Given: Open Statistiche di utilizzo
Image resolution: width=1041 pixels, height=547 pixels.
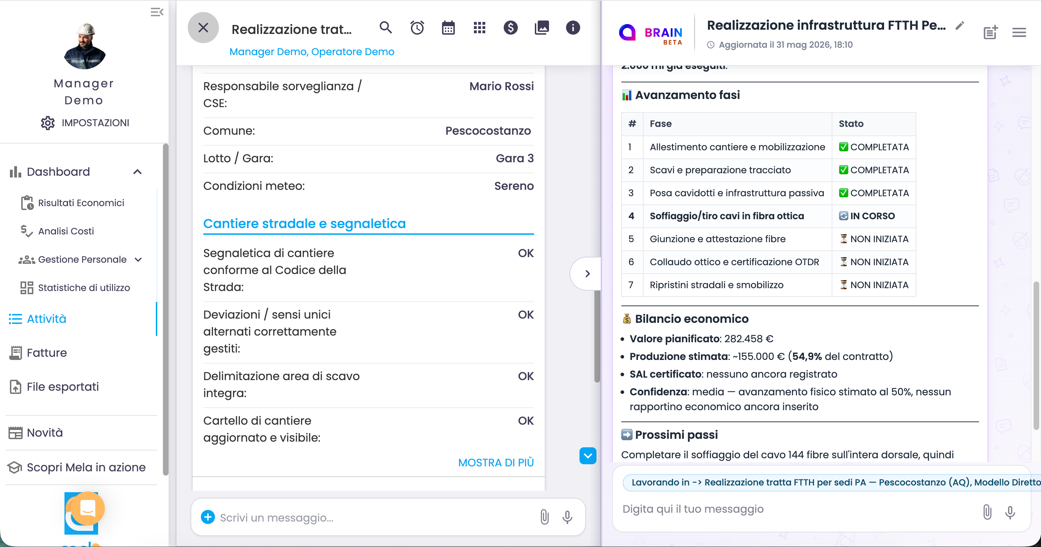Looking at the screenshot, I should (x=75, y=287).
